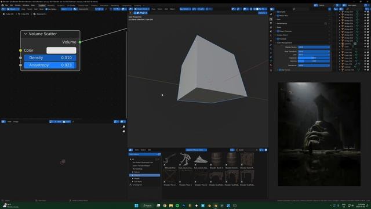Click Open in the image editor
The width and height of the screenshot is (371, 209).
(x=67, y=121)
